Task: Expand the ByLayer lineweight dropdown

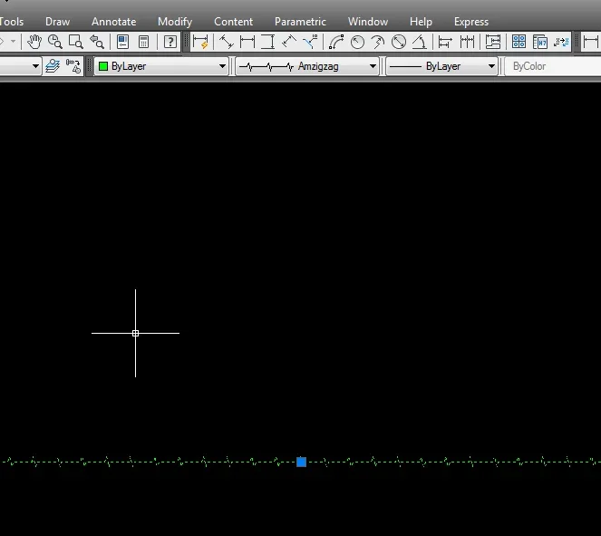Action: click(x=491, y=66)
